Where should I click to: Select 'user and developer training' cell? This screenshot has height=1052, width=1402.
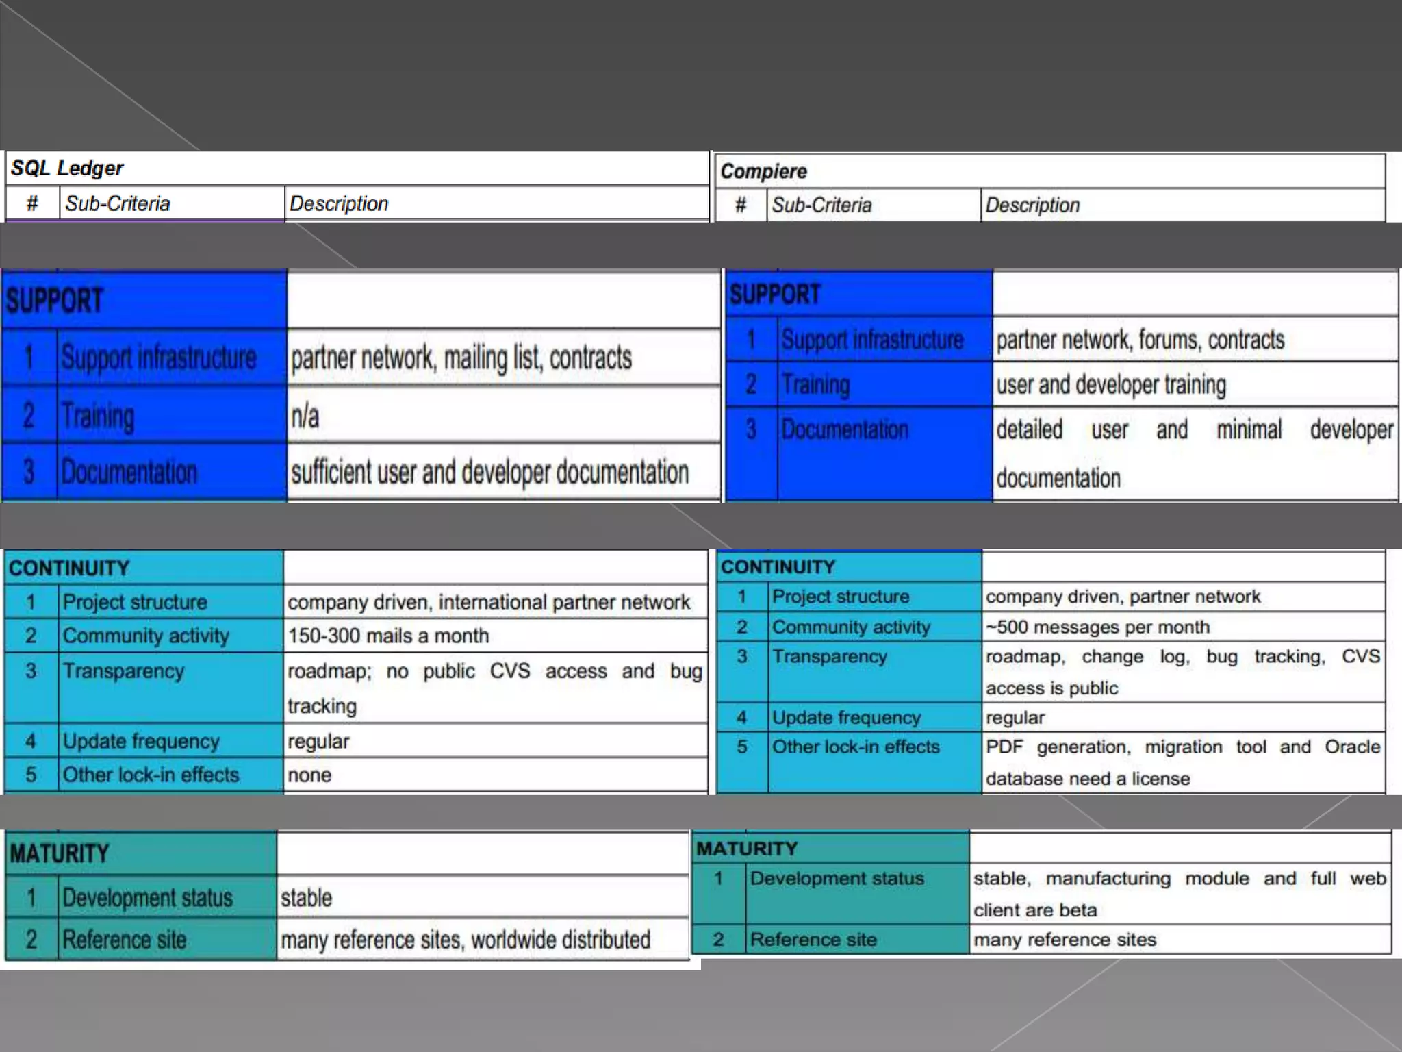tap(1110, 385)
